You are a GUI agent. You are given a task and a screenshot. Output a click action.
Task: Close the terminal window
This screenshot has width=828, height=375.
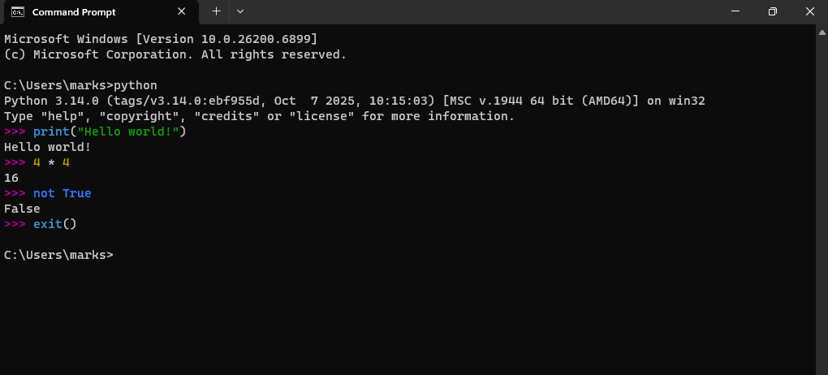click(x=809, y=11)
